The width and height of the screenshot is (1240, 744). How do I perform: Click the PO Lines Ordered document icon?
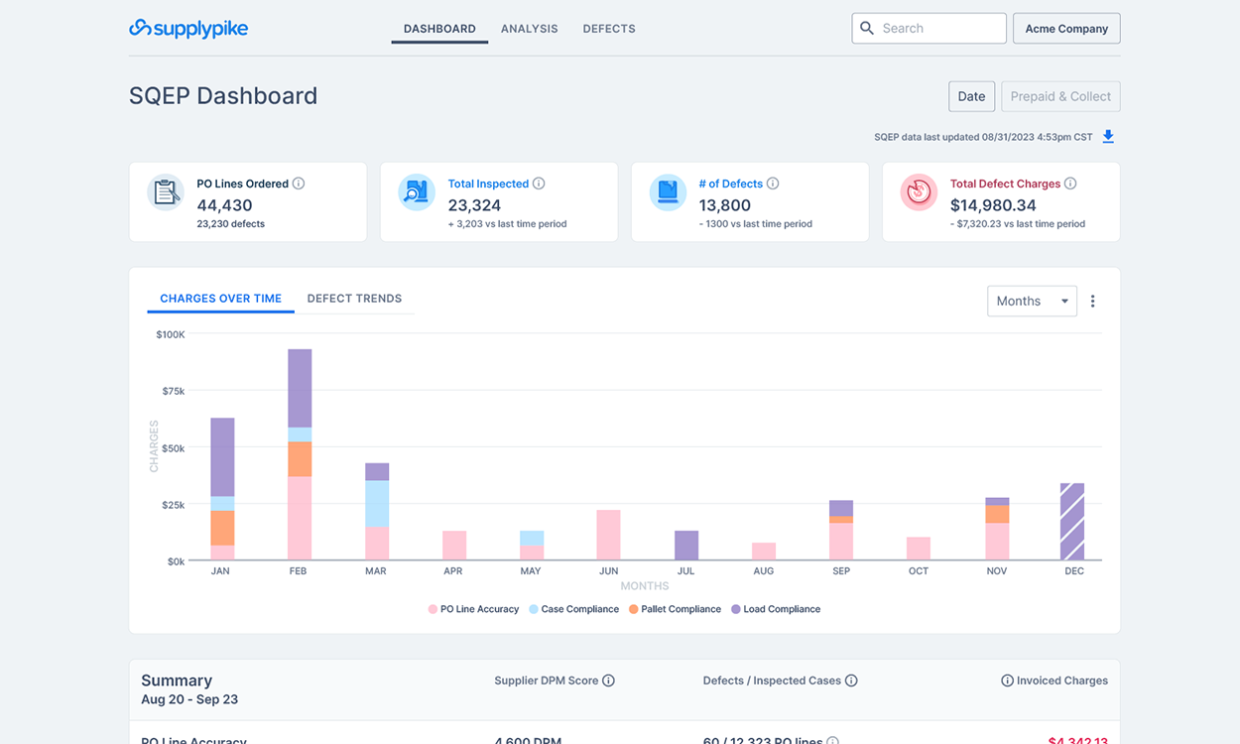165,191
